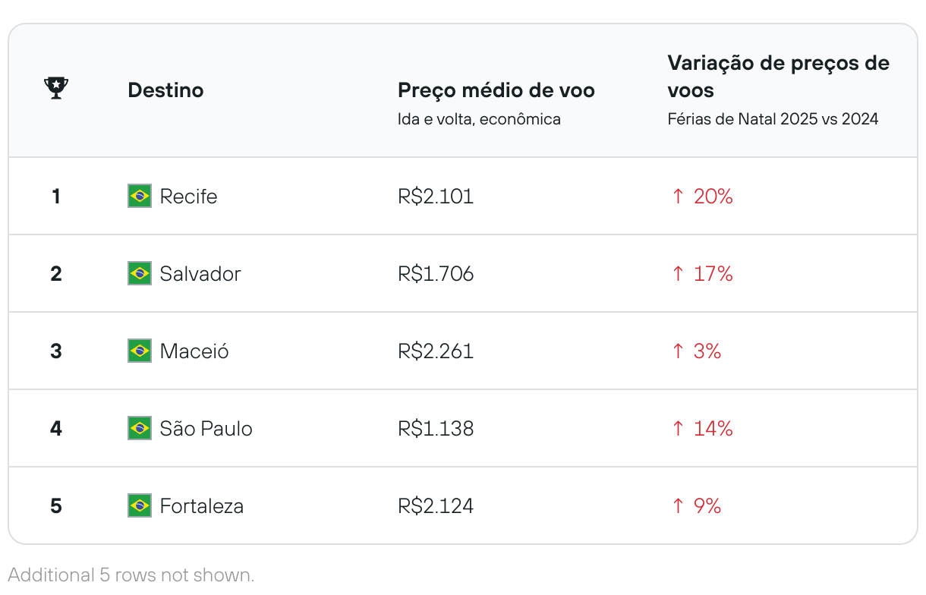Click the Fortaleza destination name
The image size is (926, 595).
pos(201,506)
